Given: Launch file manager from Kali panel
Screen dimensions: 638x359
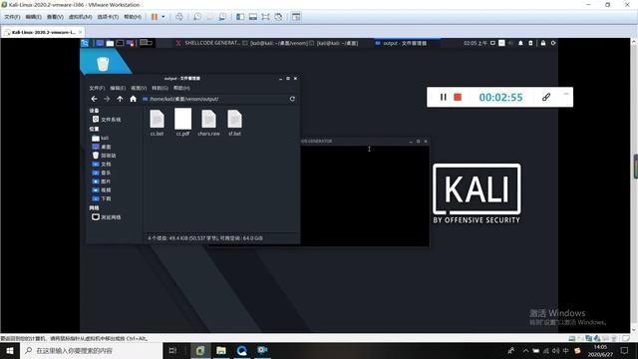Looking at the screenshot, I should tap(110, 43).
